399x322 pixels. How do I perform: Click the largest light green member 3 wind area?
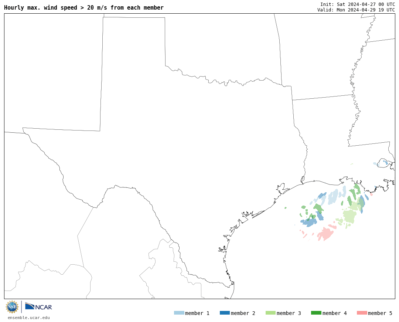(x=349, y=216)
